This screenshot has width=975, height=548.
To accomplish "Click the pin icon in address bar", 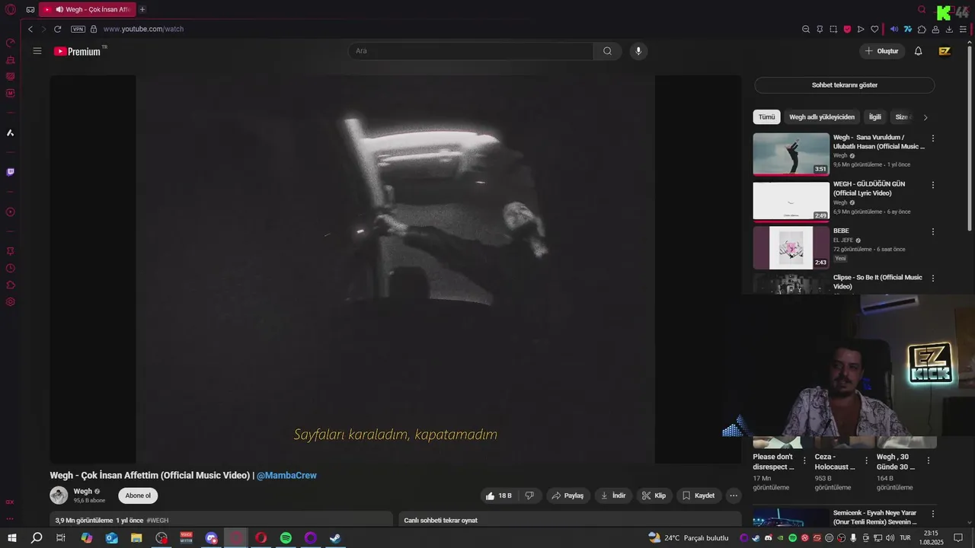I will 820,29.
